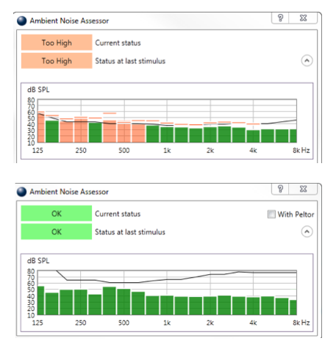
Task: Select the green bar at 1k in upper chart
Action: [x=167, y=134]
